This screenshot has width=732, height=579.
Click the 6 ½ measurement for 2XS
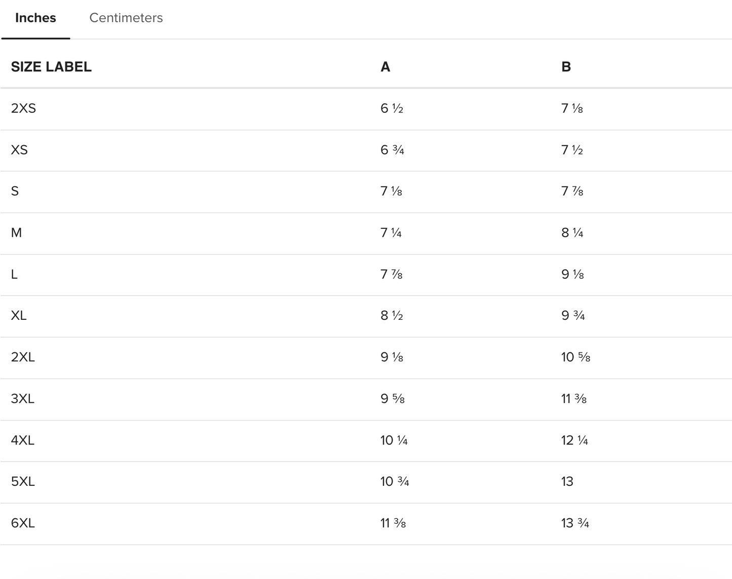[392, 108]
